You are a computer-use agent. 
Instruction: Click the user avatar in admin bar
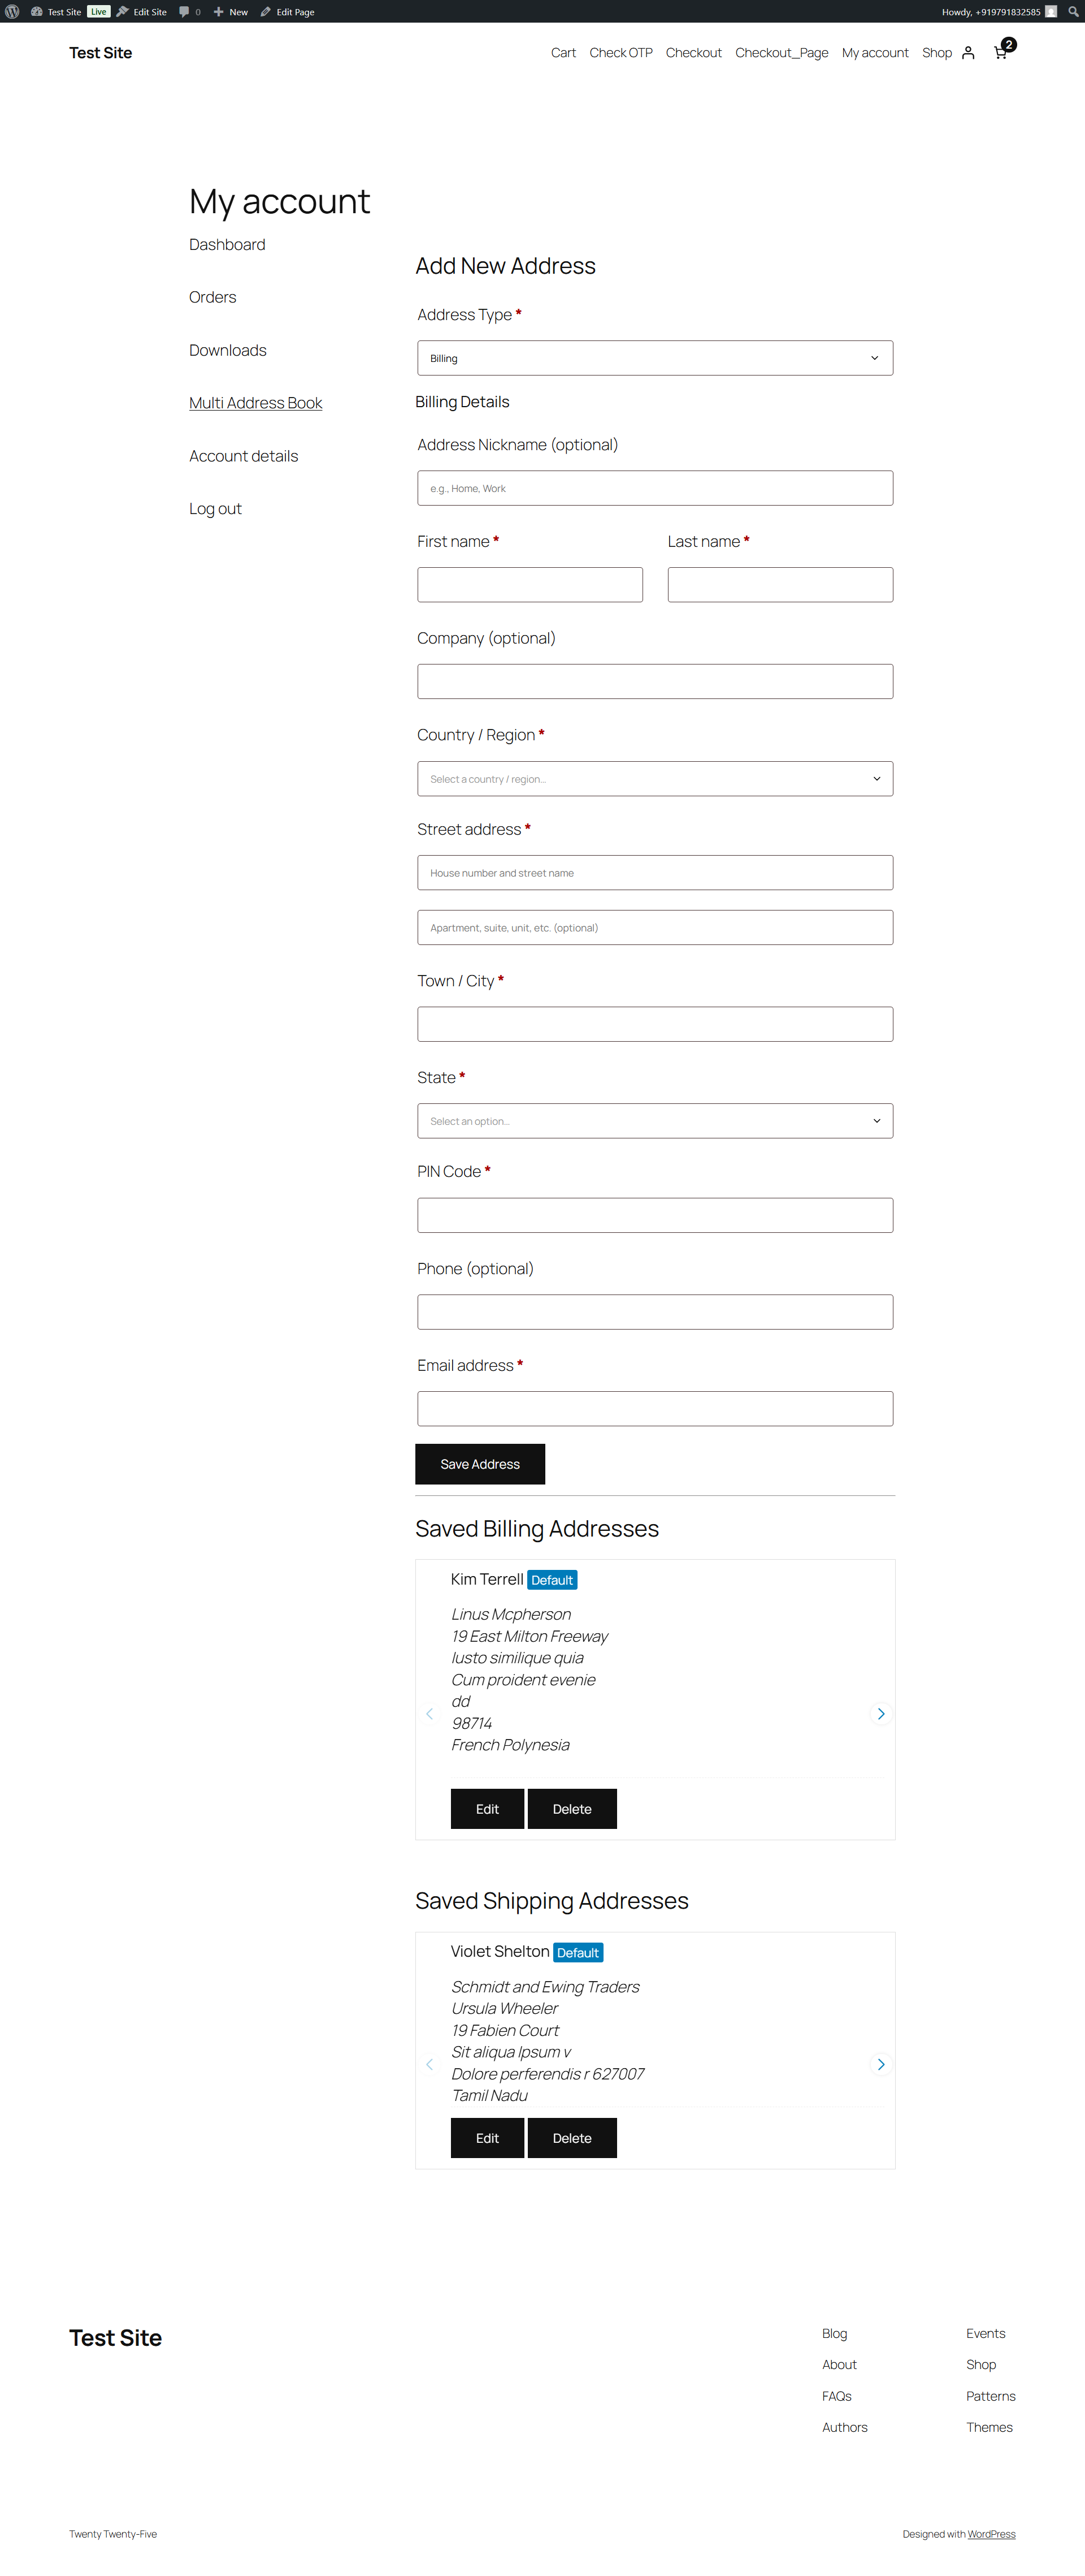(1051, 12)
